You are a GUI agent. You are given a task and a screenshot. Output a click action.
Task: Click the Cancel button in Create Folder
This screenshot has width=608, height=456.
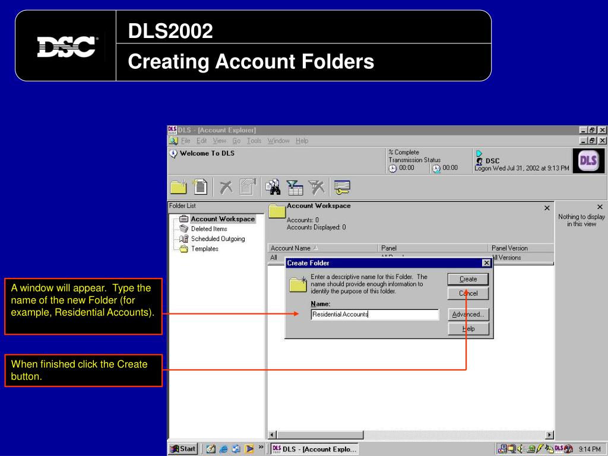(x=468, y=293)
